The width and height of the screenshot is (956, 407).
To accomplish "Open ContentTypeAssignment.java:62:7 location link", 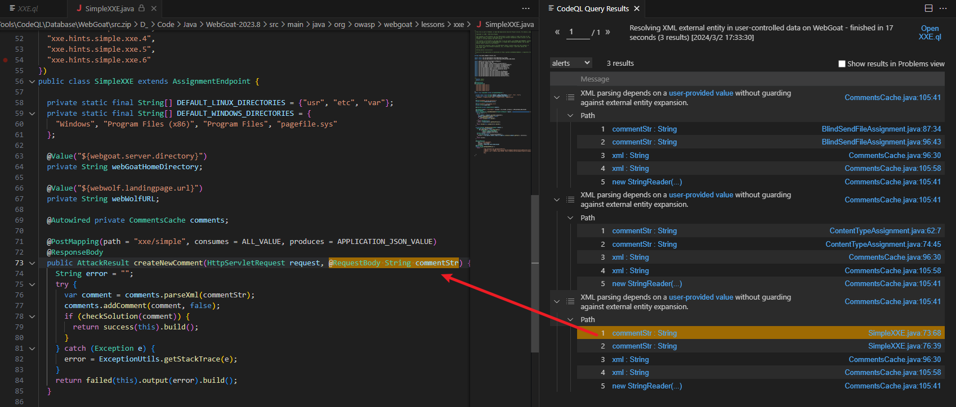I will coord(885,231).
